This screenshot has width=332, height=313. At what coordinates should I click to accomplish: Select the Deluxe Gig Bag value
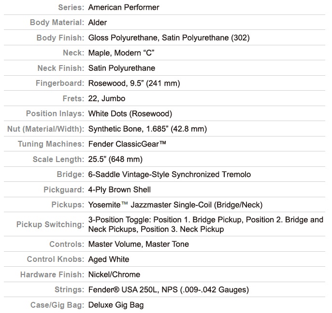pyautogui.click(x=116, y=305)
